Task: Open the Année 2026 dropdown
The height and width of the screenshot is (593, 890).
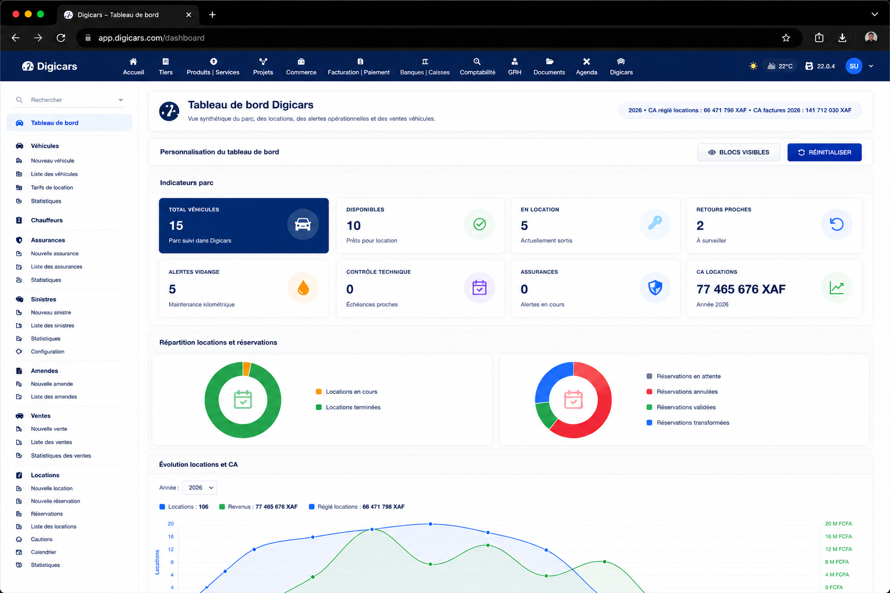Action: [200, 488]
